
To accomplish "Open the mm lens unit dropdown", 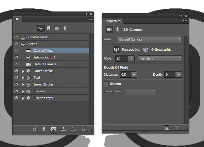I will (160, 59).
